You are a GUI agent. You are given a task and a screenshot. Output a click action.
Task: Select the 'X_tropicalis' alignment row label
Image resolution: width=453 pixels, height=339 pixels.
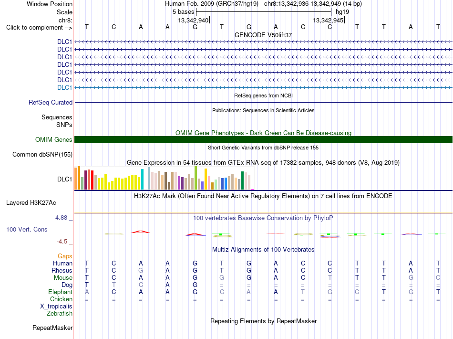pyautogui.click(x=56, y=307)
